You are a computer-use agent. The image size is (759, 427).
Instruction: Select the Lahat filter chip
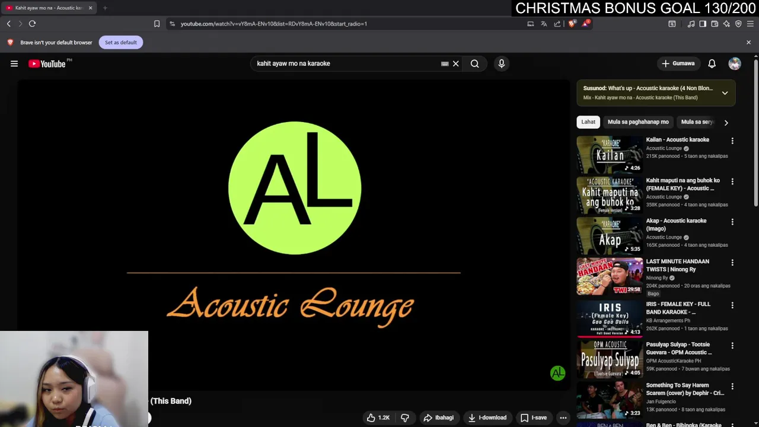[588, 122]
